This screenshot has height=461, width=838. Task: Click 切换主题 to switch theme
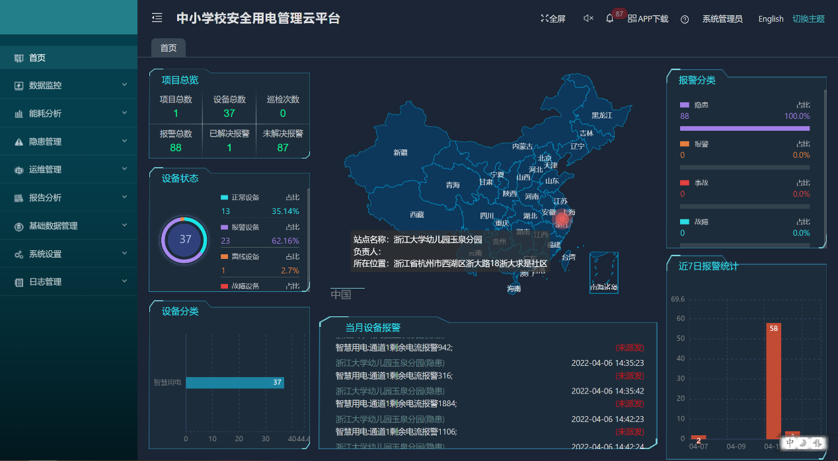pyautogui.click(x=808, y=19)
